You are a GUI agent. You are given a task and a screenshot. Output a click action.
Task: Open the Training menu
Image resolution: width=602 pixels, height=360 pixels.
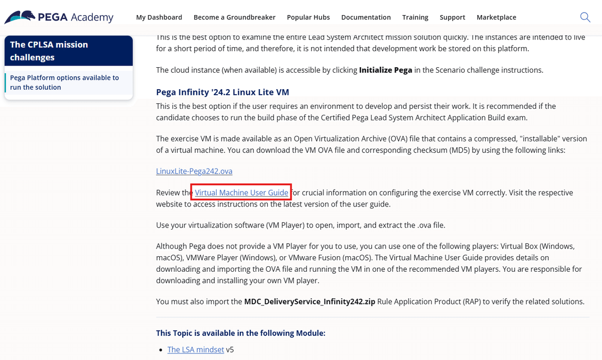415,17
